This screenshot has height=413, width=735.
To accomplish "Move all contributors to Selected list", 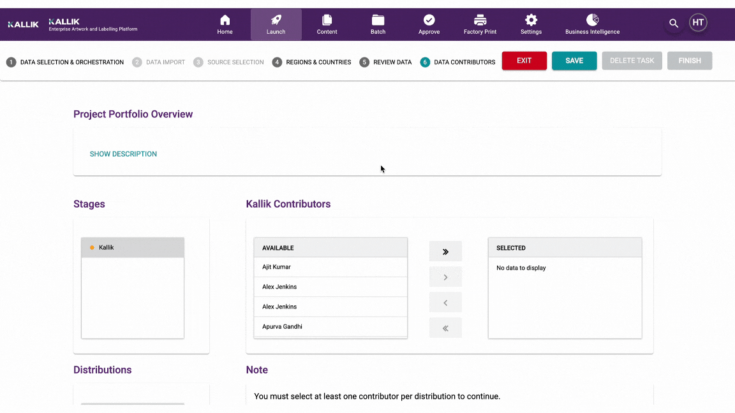I will pos(445,252).
